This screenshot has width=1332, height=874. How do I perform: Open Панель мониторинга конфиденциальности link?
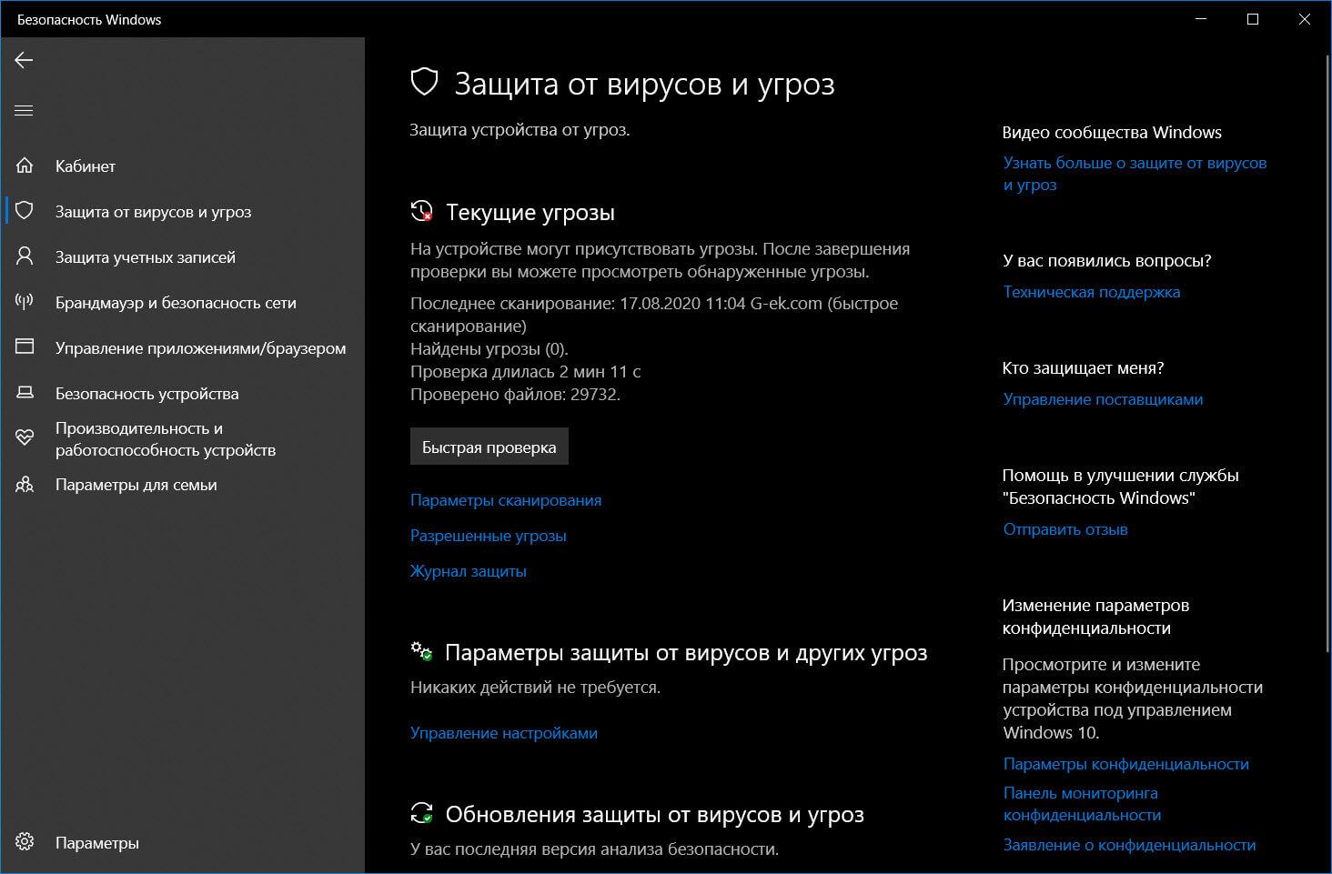click(1082, 804)
